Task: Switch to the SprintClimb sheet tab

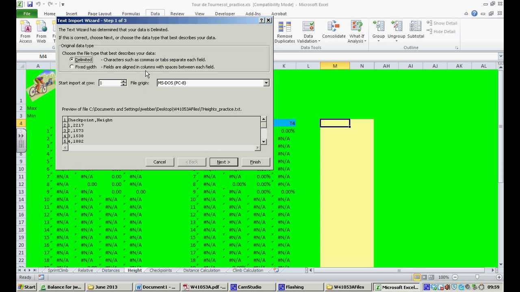Action: click(58, 271)
